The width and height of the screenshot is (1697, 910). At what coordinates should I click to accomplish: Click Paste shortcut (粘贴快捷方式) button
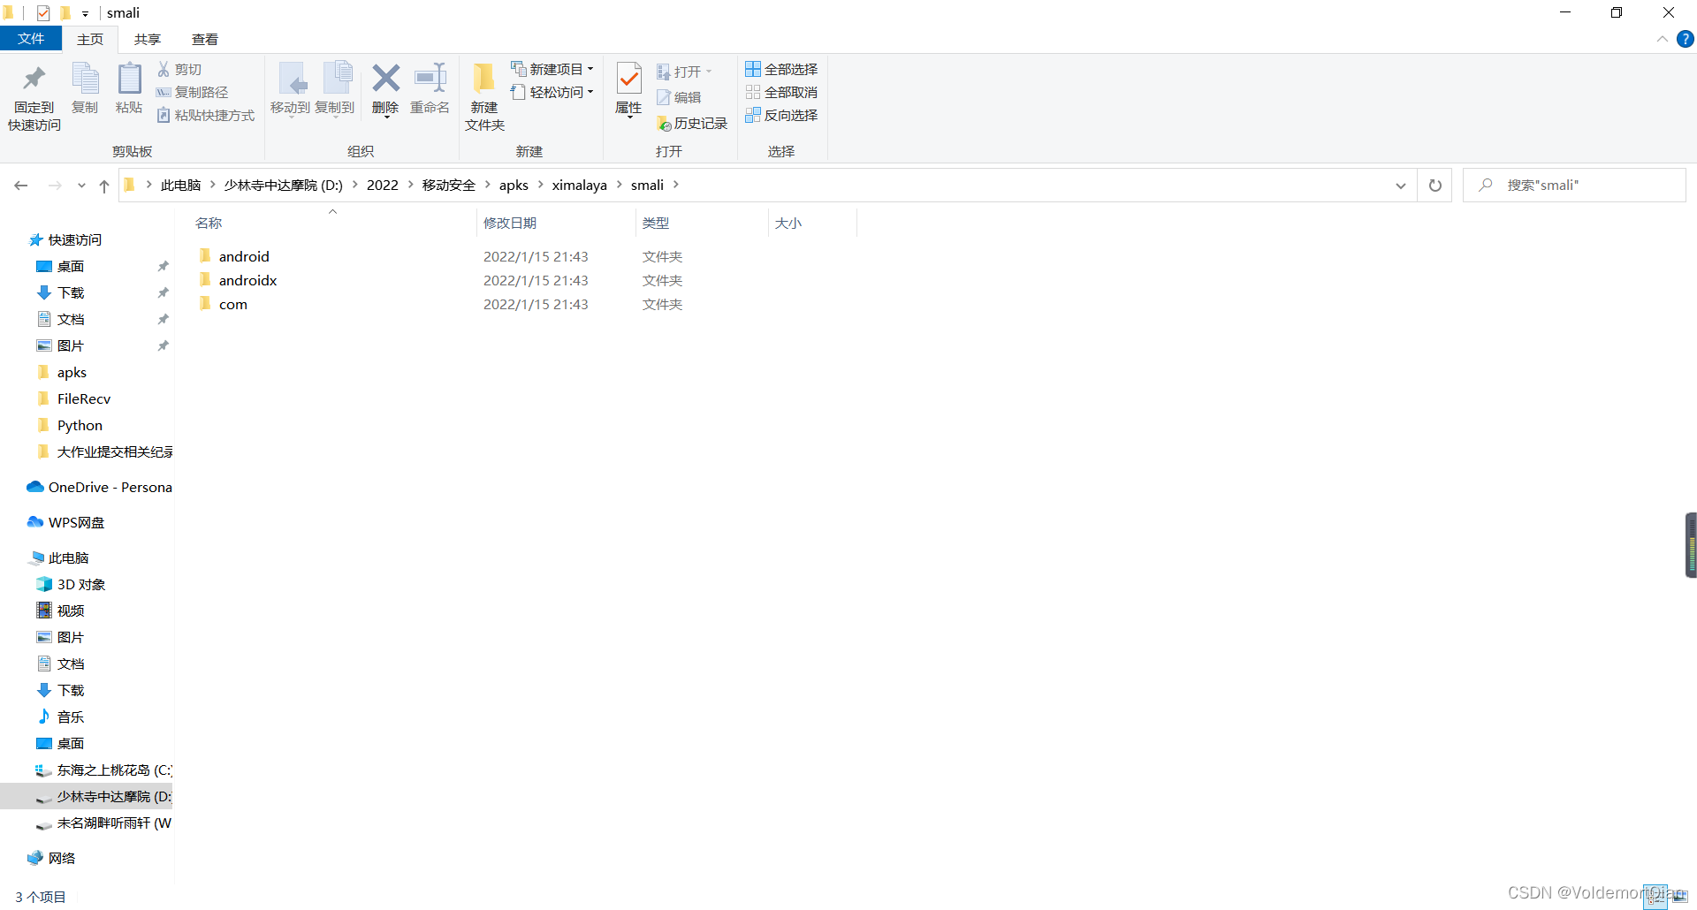tap(206, 115)
